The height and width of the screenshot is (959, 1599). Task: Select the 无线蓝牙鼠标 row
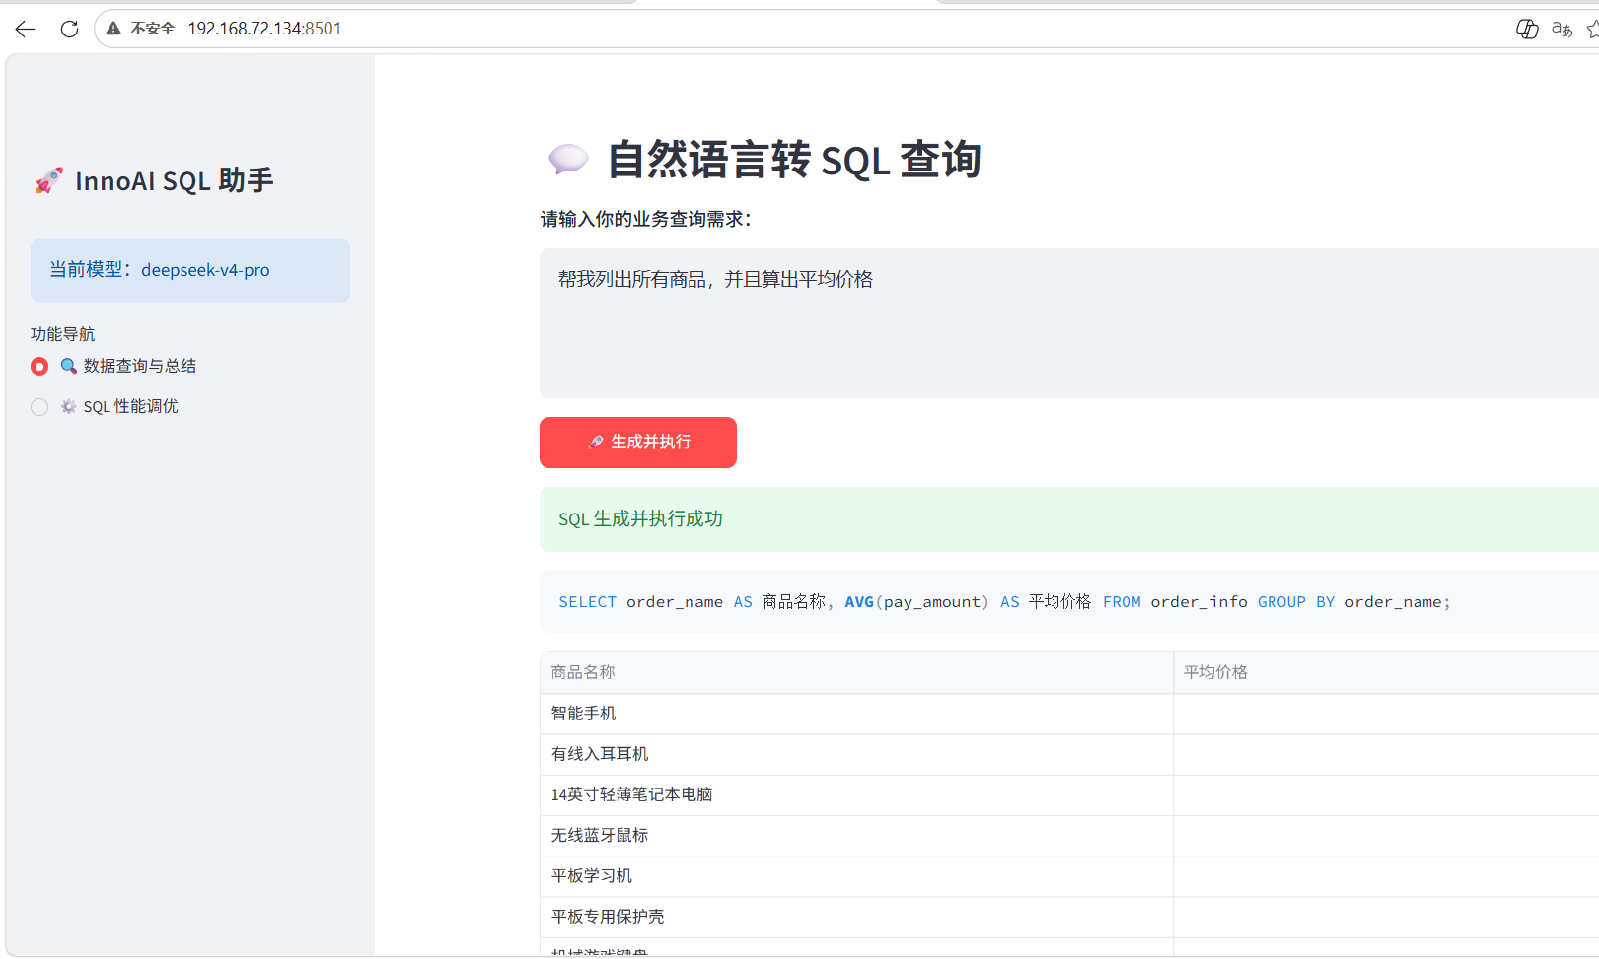click(1069, 836)
